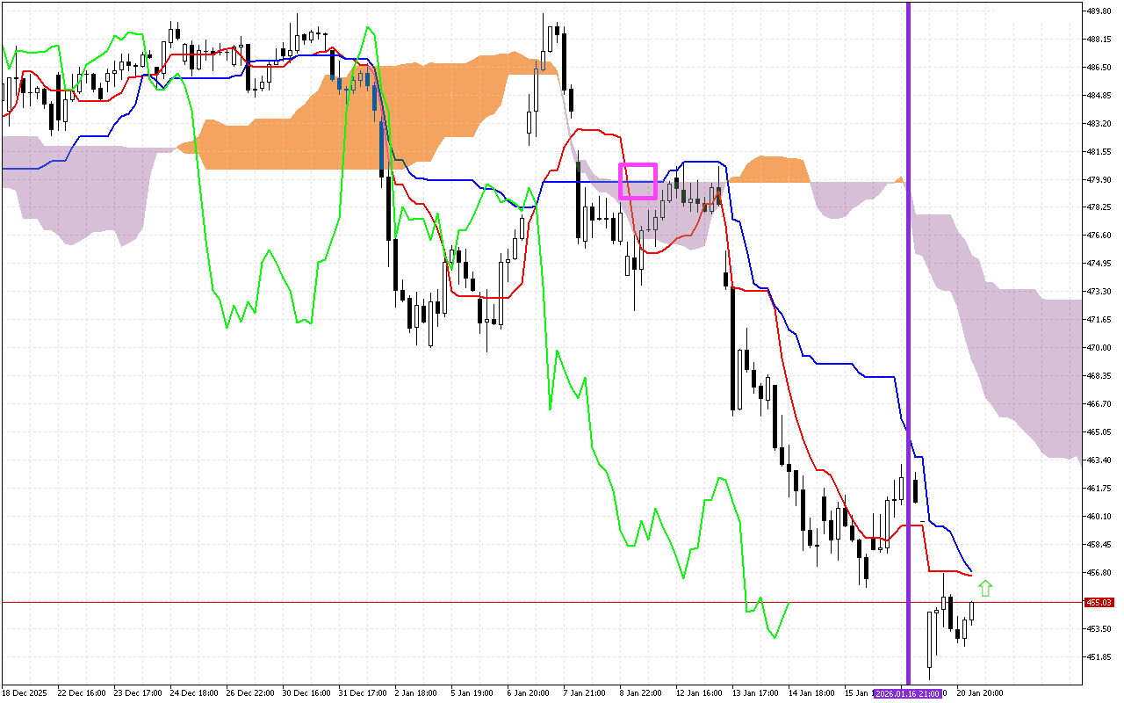The width and height of the screenshot is (1124, 703).
Task: Select the green up arrow object
Action: point(985,589)
